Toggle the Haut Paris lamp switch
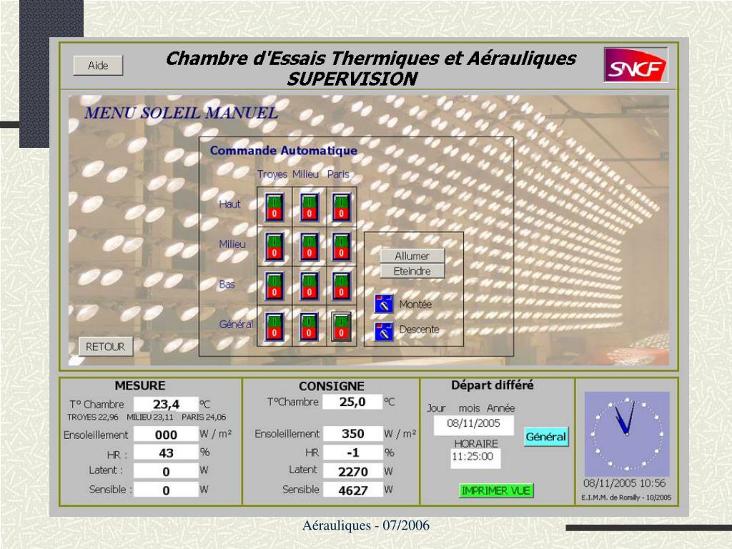The height and width of the screenshot is (549, 732). [x=341, y=207]
